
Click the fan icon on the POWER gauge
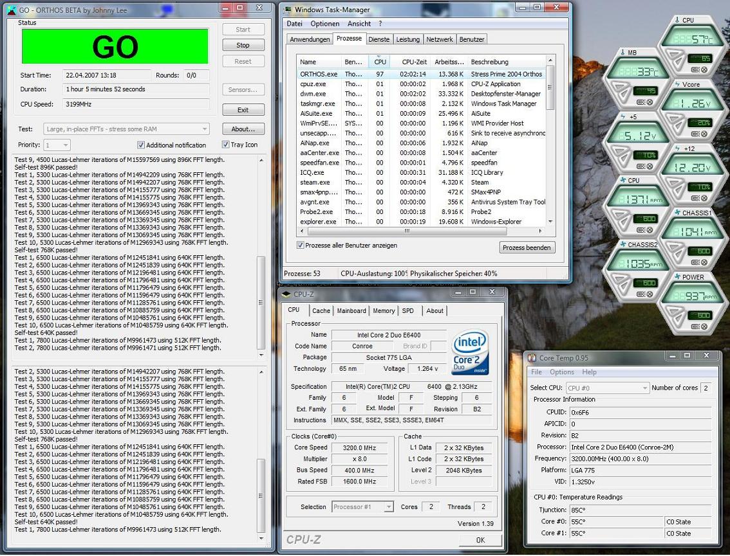point(677,276)
